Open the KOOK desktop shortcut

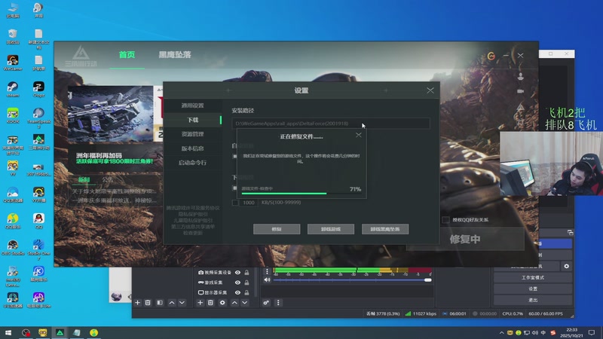tap(13, 115)
